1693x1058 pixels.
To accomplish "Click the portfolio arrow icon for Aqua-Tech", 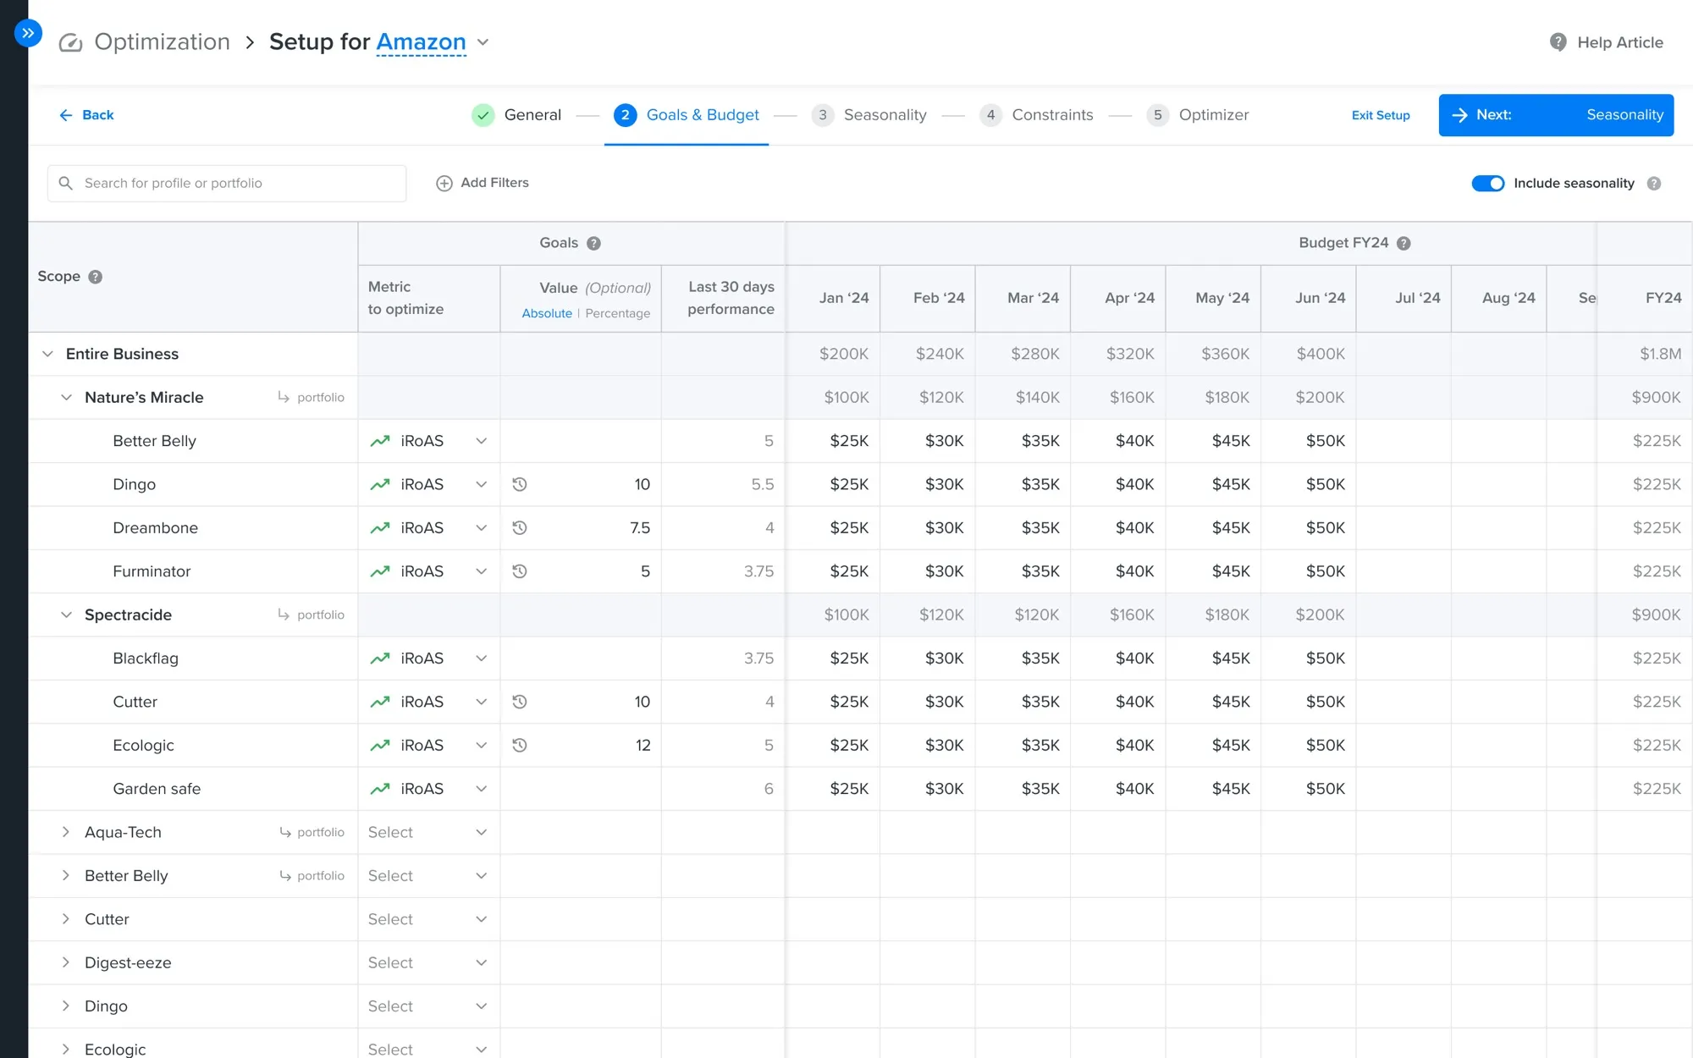I will click(285, 832).
